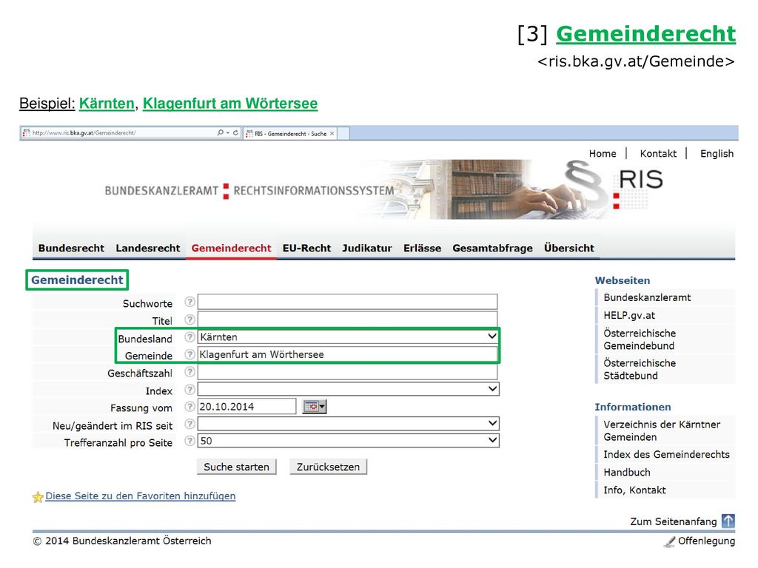Click the browser refresh icon in address bar
Screen dimensions: 758x568
pos(235,133)
